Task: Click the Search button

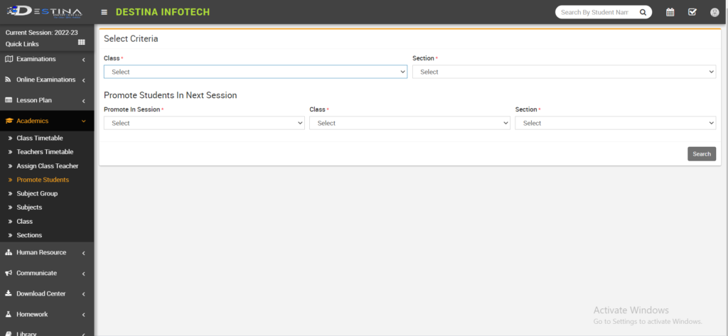Action: click(701, 154)
